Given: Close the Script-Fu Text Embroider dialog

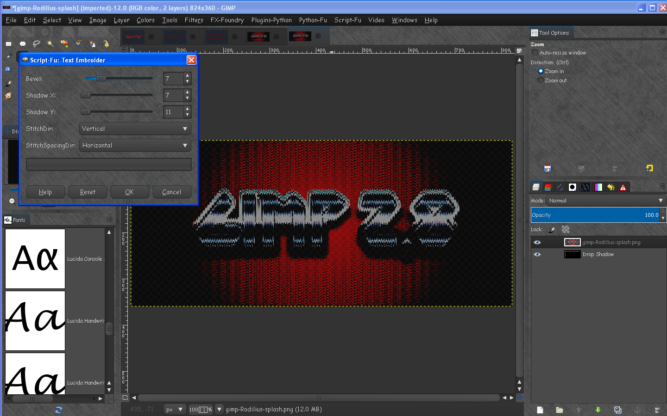Looking at the screenshot, I should pyautogui.click(x=191, y=60).
